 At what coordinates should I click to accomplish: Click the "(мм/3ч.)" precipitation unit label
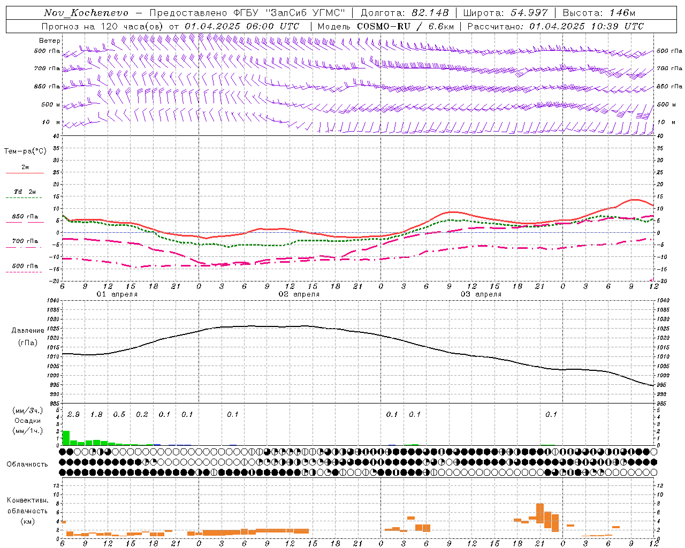[x=28, y=411]
